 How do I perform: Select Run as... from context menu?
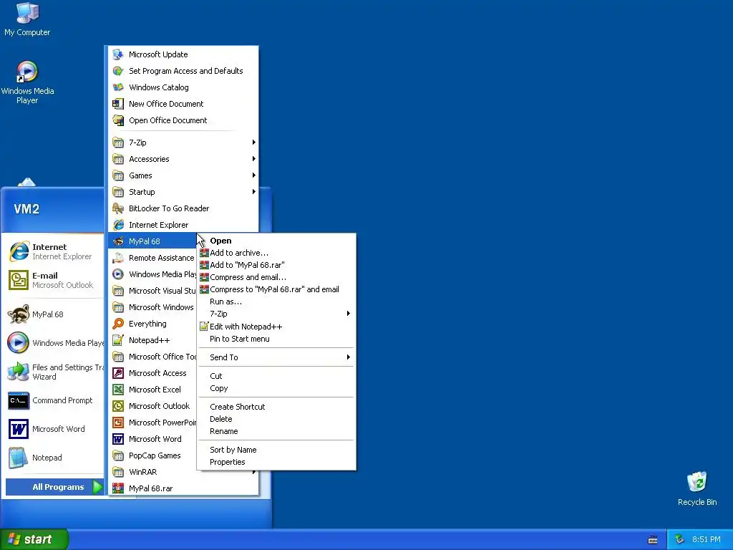pyautogui.click(x=276, y=301)
